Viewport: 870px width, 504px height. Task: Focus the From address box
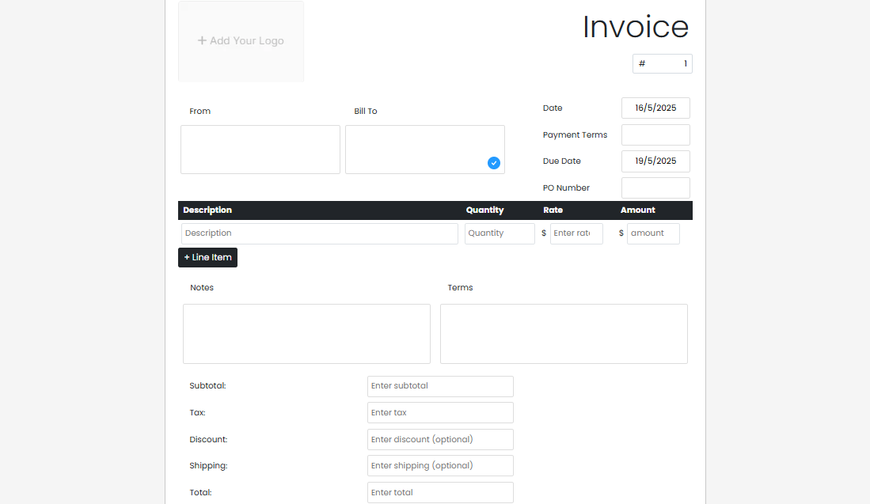pos(260,150)
